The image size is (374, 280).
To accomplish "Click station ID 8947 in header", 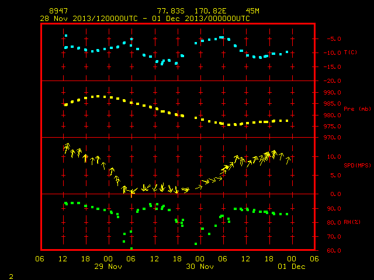I will pyautogui.click(x=58, y=11).
